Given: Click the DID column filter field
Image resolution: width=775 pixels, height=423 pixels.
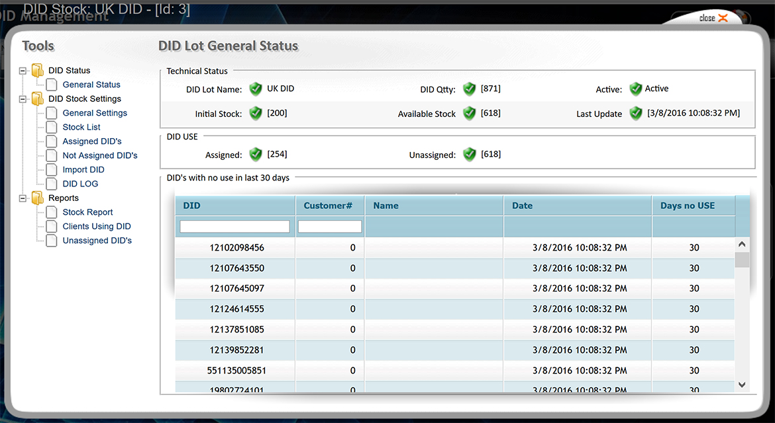Looking at the screenshot, I should (234, 227).
